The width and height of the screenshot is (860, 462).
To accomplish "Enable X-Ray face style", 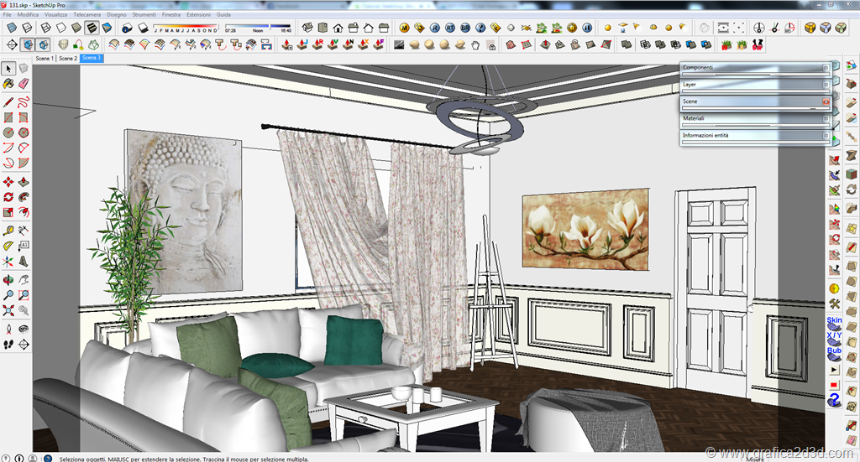I will (x=10, y=28).
